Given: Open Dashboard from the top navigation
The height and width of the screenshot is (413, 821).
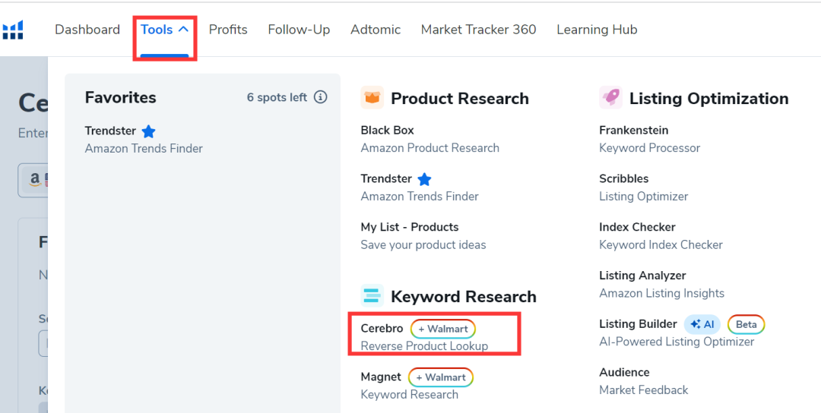Looking at the screenshot, I should 87,30.
